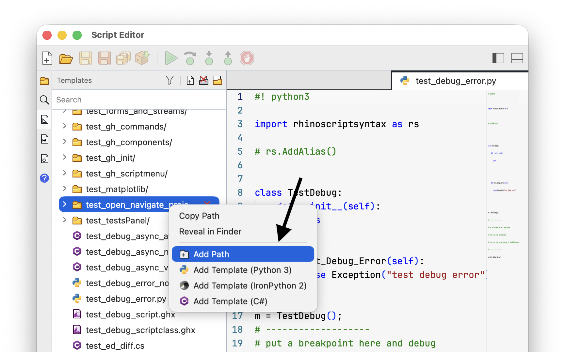Expand the test_testsPanel folder

point(65,220)
